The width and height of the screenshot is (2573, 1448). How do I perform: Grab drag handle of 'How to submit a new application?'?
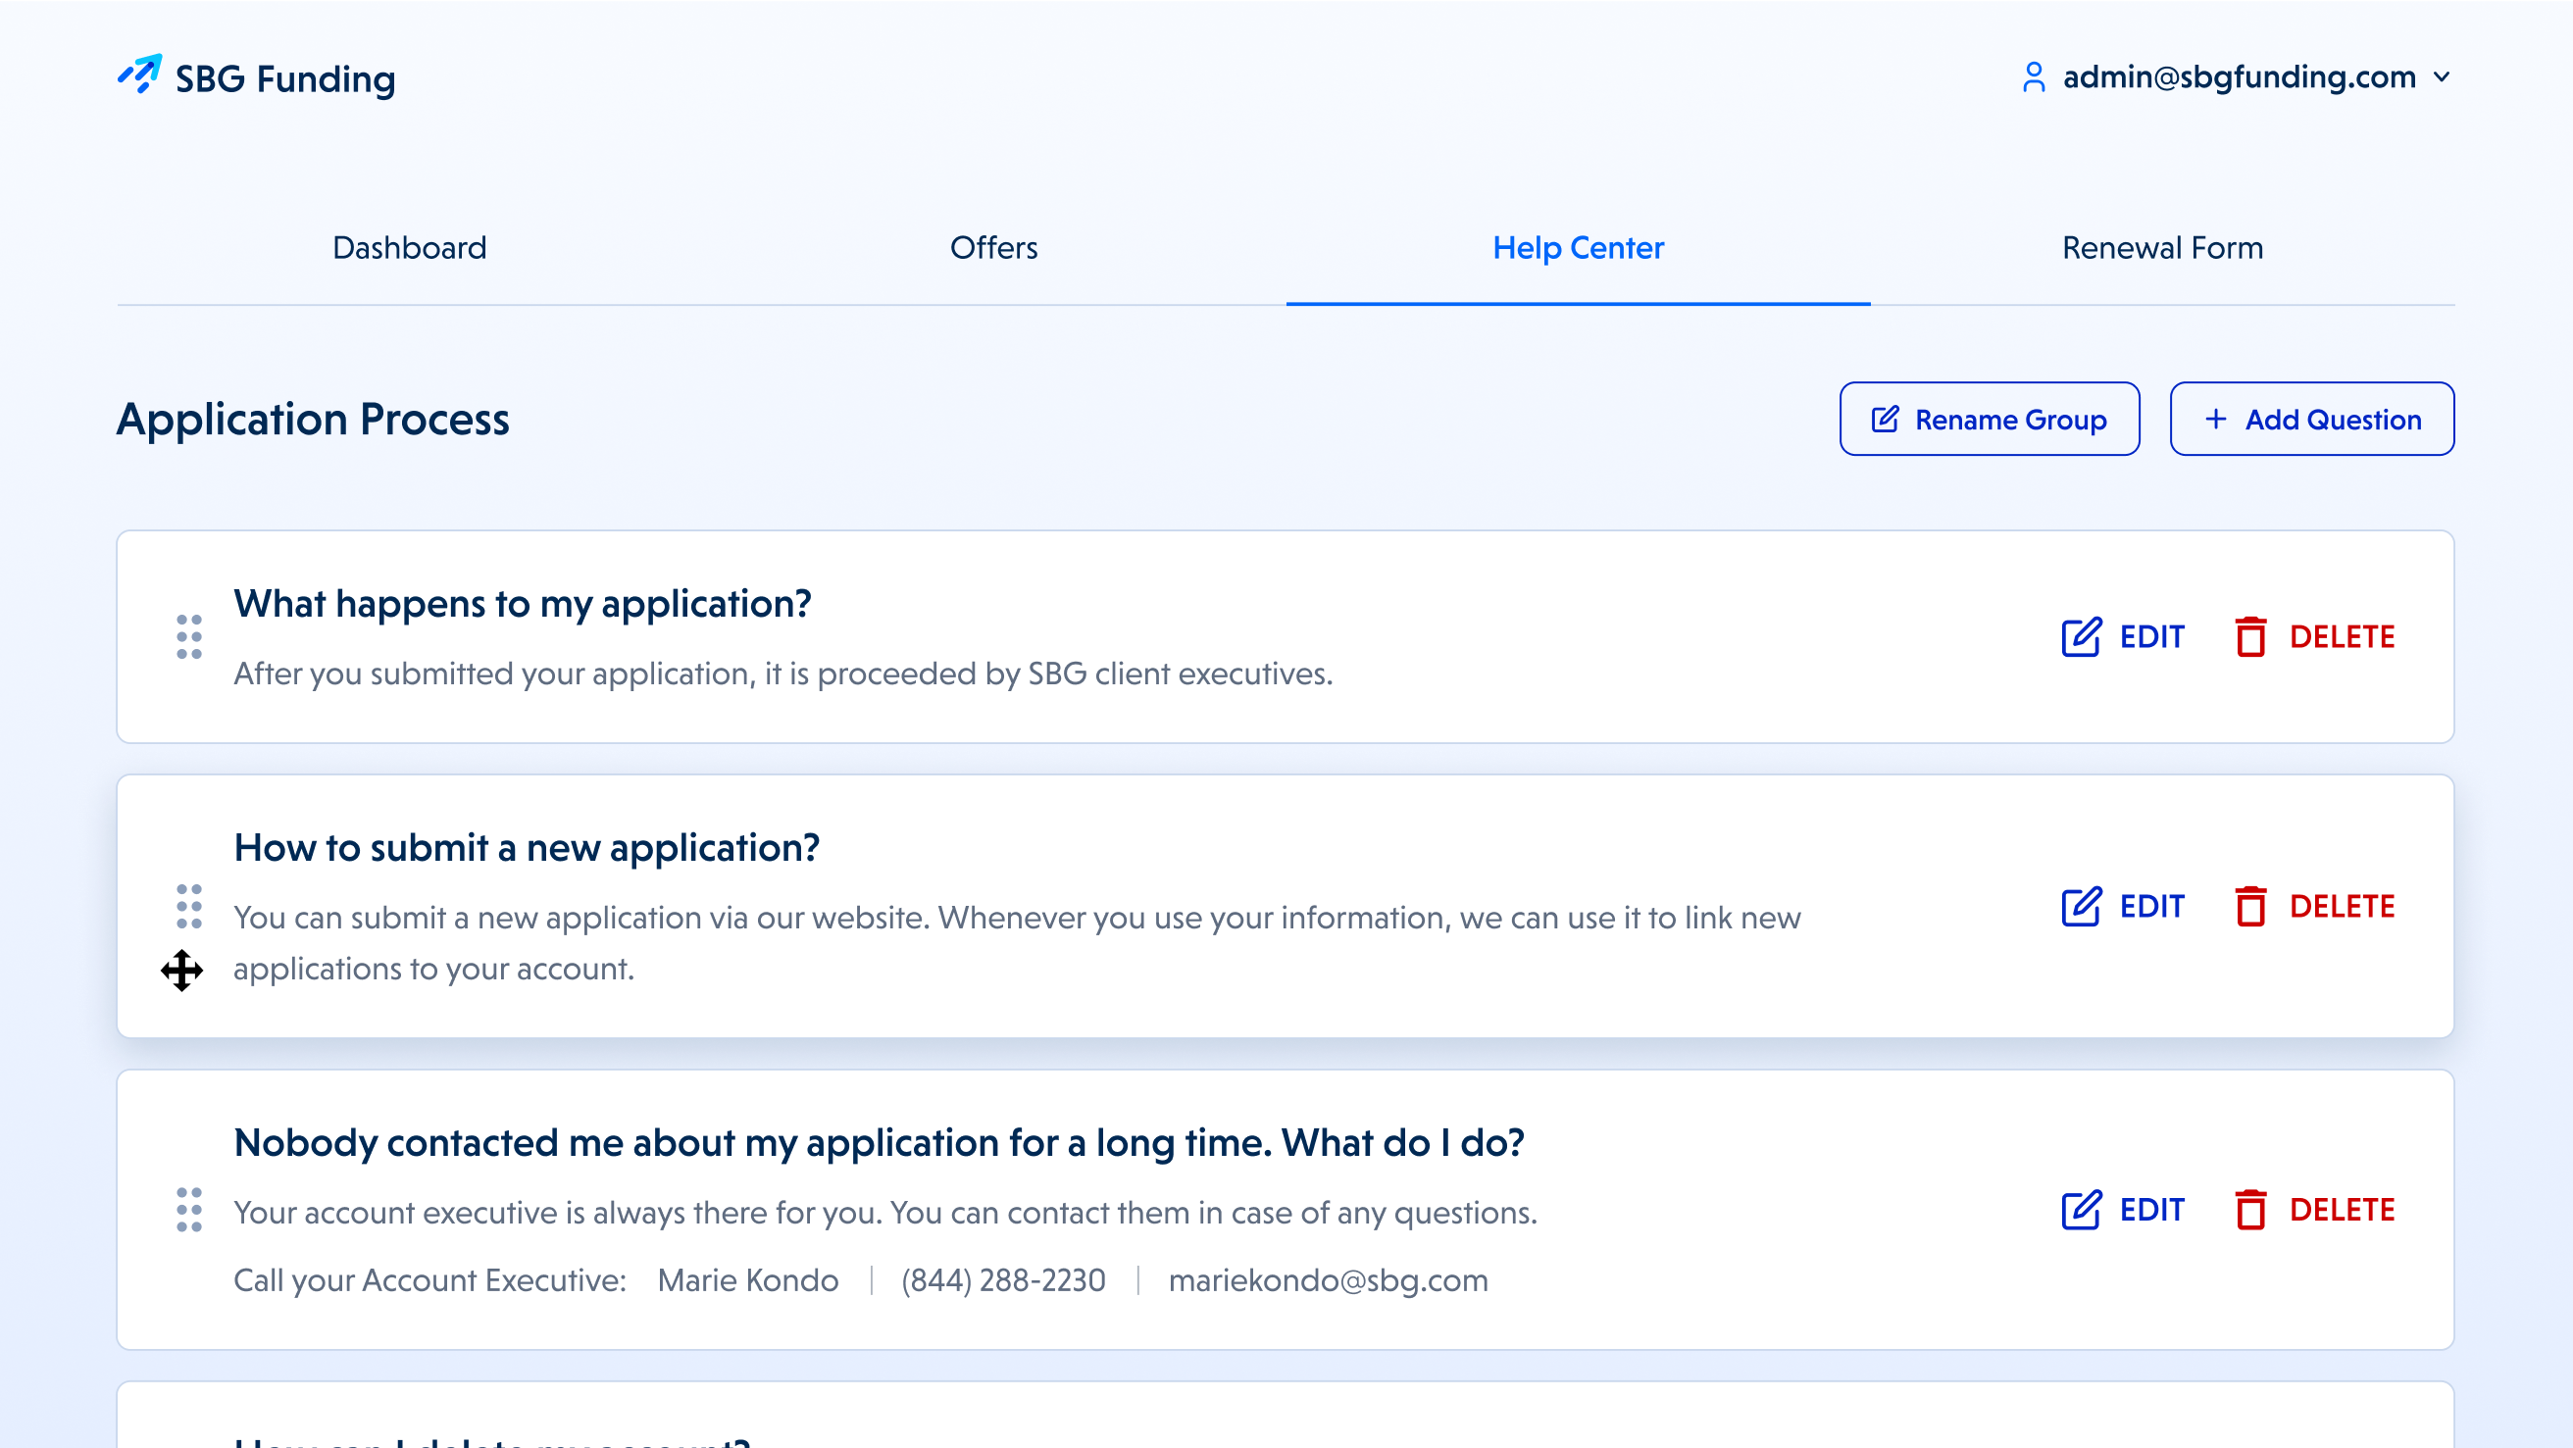tap(189, 907)
